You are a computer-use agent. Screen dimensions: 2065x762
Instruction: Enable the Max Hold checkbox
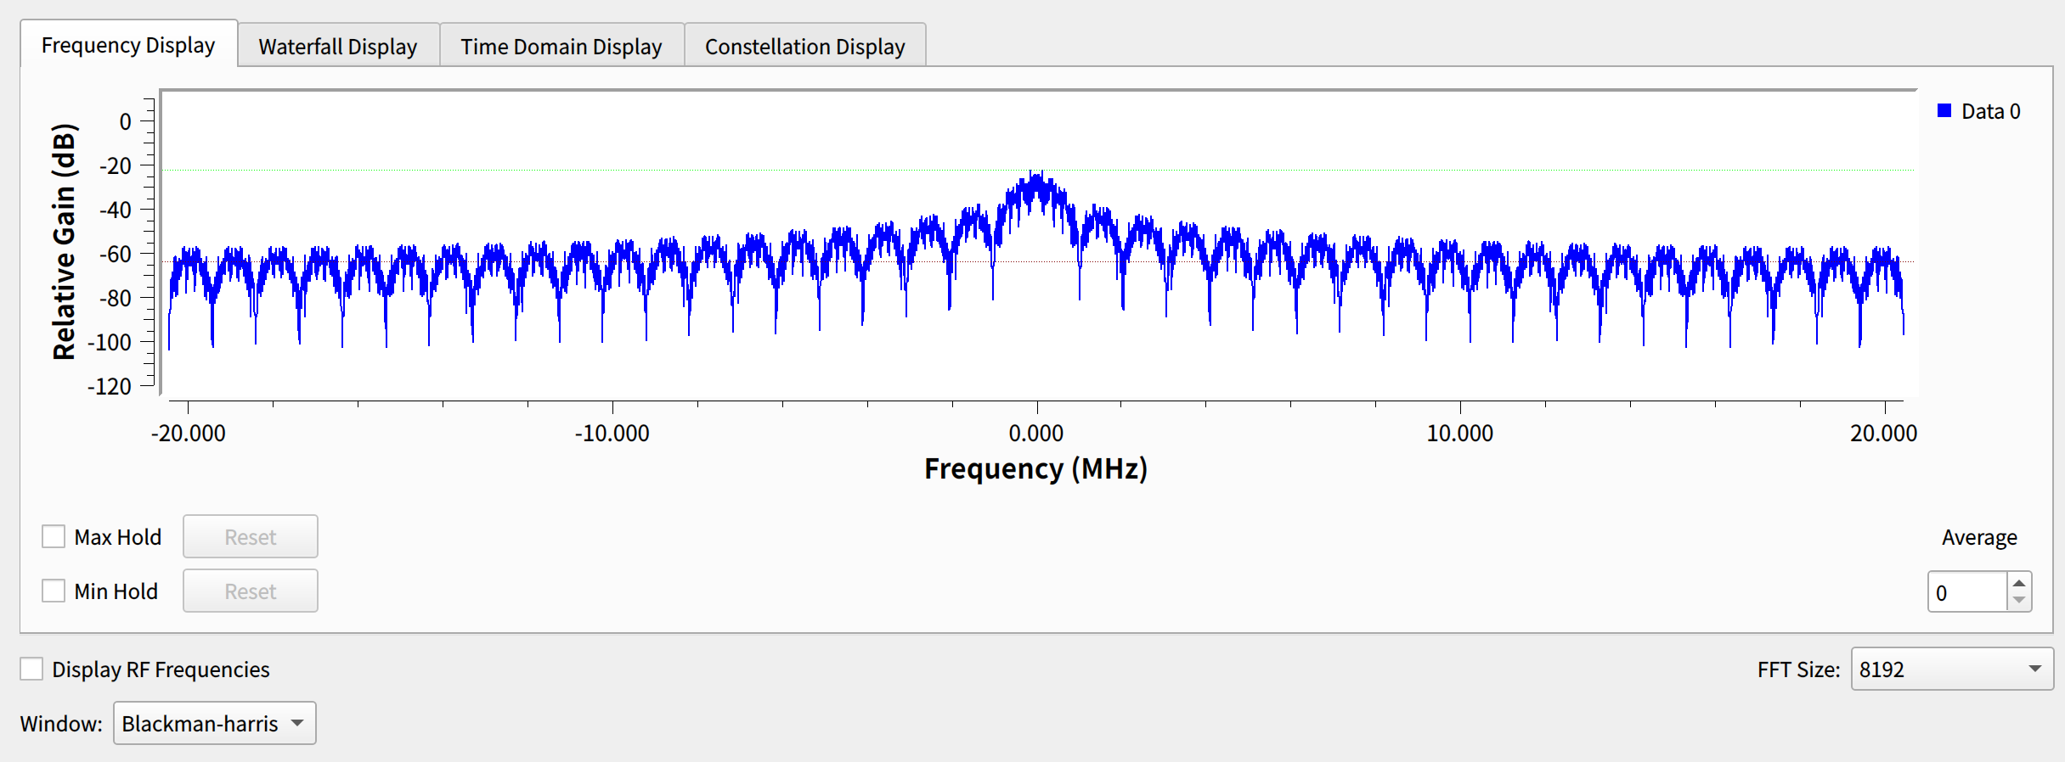pos(54,536)
